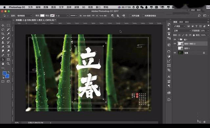Click the search magnifier in options bar
The image size is (210, 128).
tap(199, 15)
